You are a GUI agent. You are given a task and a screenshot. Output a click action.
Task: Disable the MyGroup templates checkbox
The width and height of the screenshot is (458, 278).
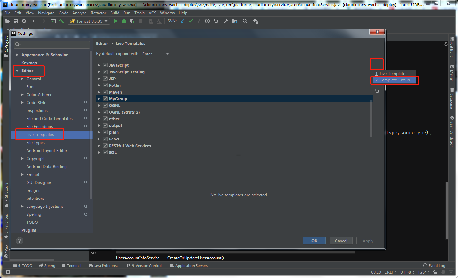105,99
